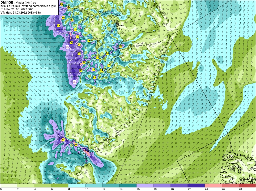The width and height of the screenshot is (256, 191).
Task: Pick the 0–2 m/s cream color segment
Action: pyautogui.click(x=8, y=185)
